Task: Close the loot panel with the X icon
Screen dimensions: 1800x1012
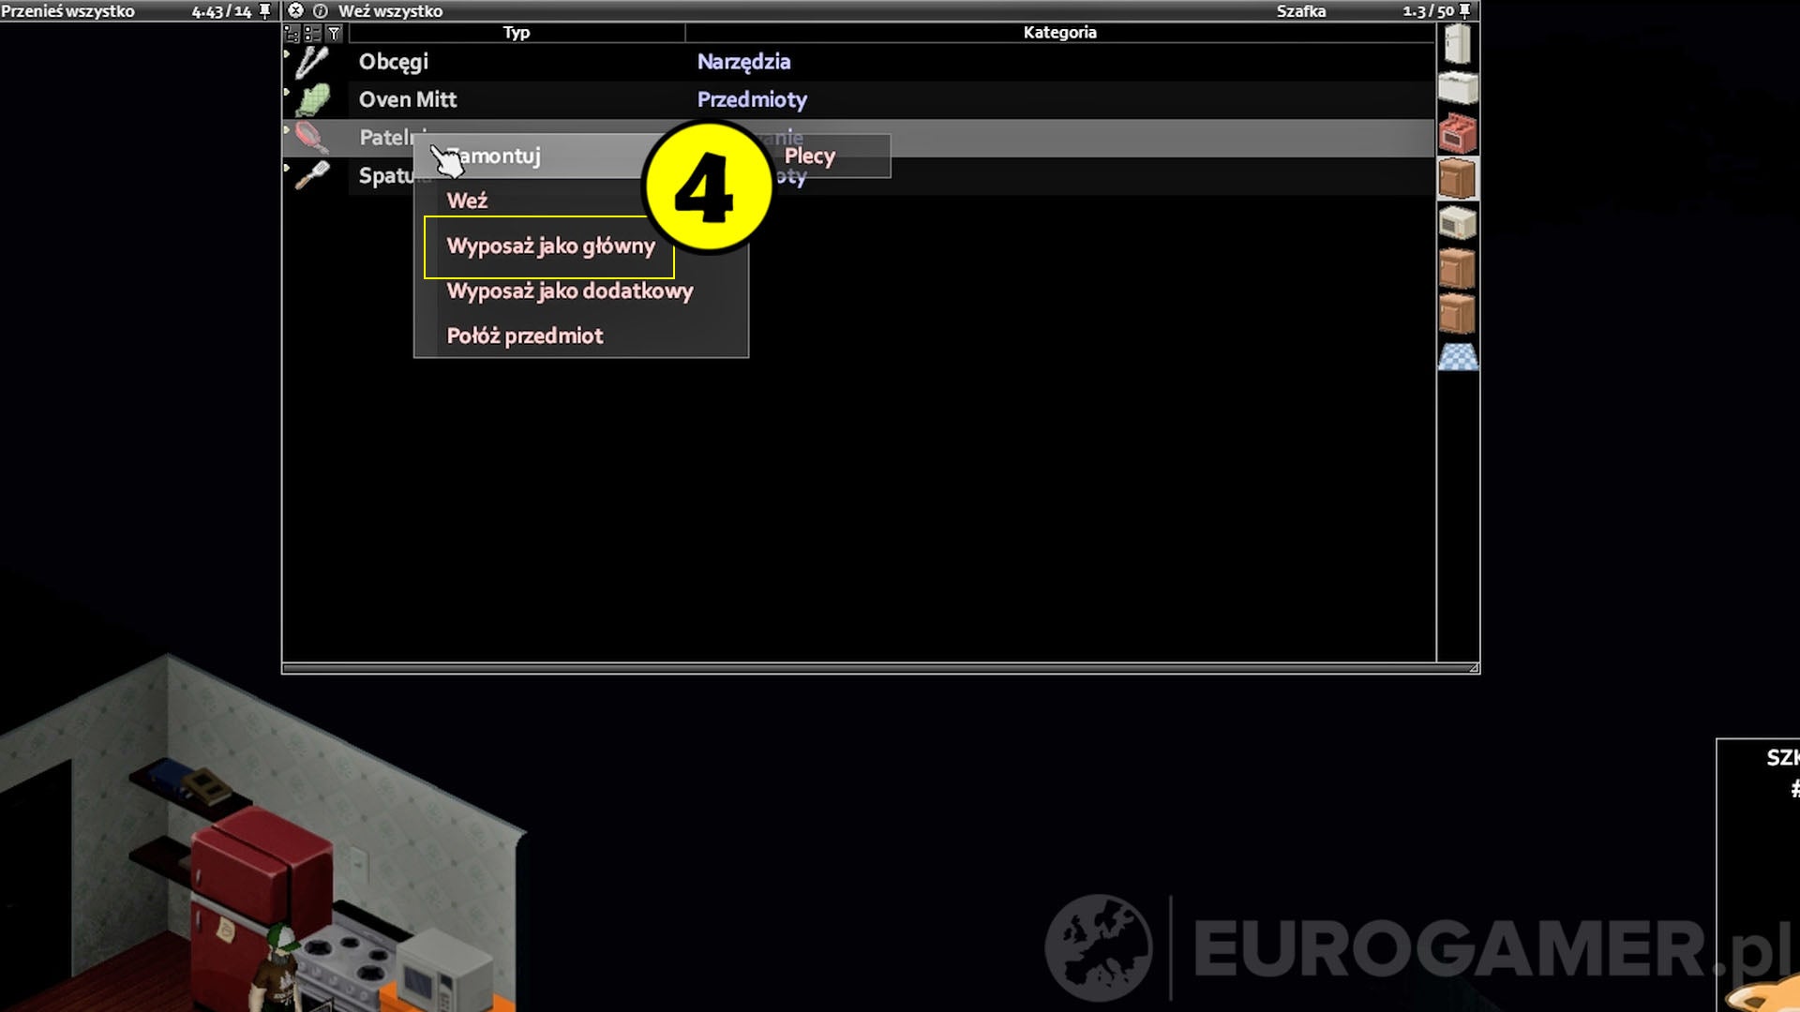Action: pos(295,10)
